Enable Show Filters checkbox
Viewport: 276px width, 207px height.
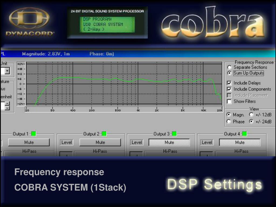coord(229,101)
